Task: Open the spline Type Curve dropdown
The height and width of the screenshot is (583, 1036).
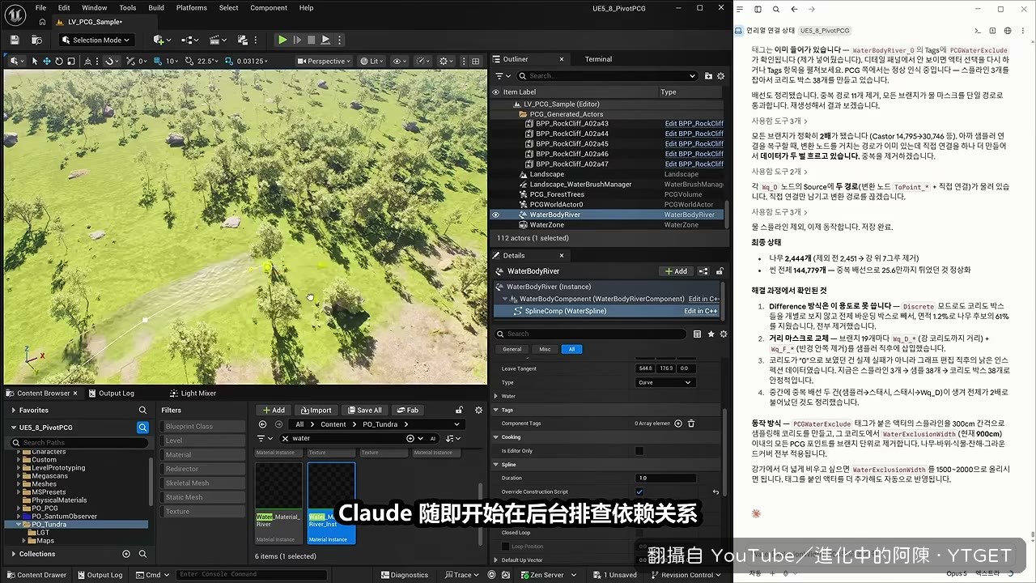Action: [665, 382]
